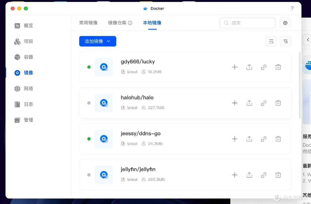
Task: Open settings via the gear icon
Action: click(285, 23)
